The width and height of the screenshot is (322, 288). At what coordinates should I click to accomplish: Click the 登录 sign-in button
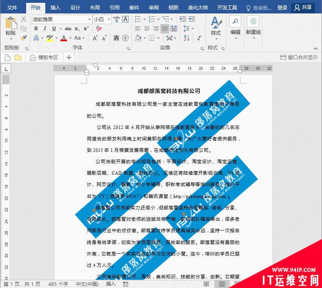click(x=282, y=8)
